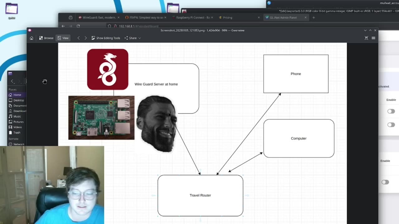Screen dimensions: 399x224
Task: Toggle first switch under Enable in admin panel
Action: point(391,111)
